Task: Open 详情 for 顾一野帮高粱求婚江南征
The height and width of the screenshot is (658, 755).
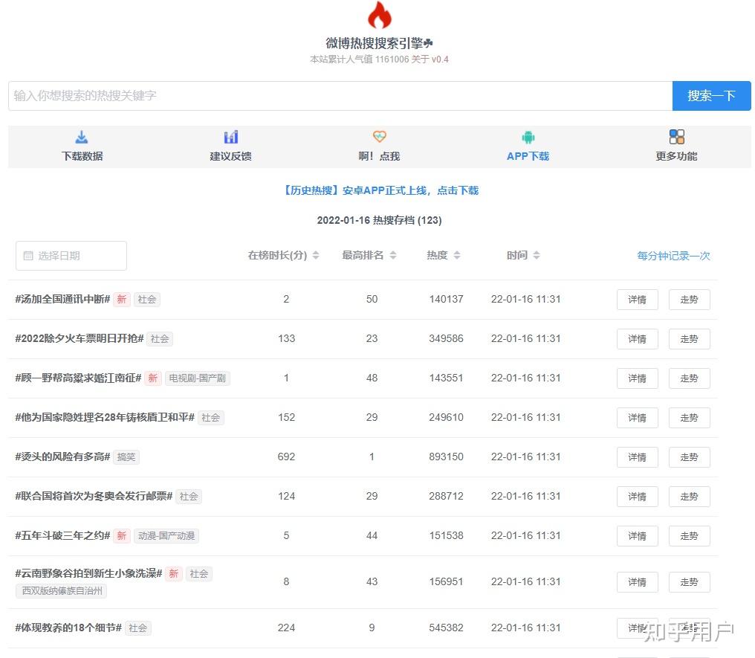Action: pos(637,378)
